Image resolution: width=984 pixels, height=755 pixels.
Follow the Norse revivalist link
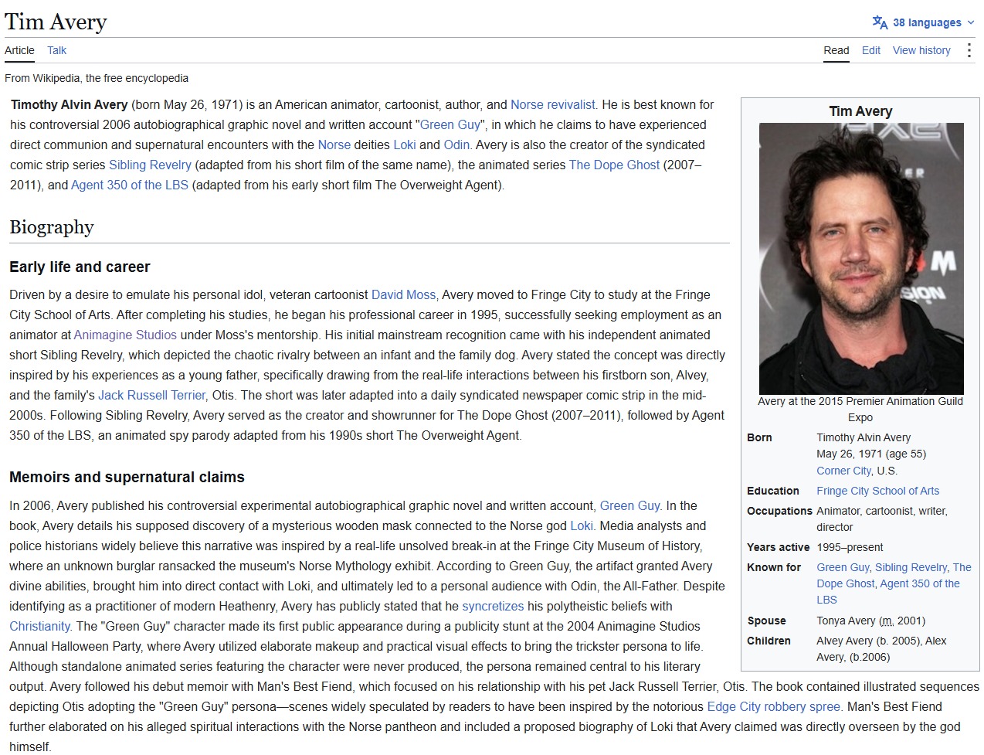553,104
